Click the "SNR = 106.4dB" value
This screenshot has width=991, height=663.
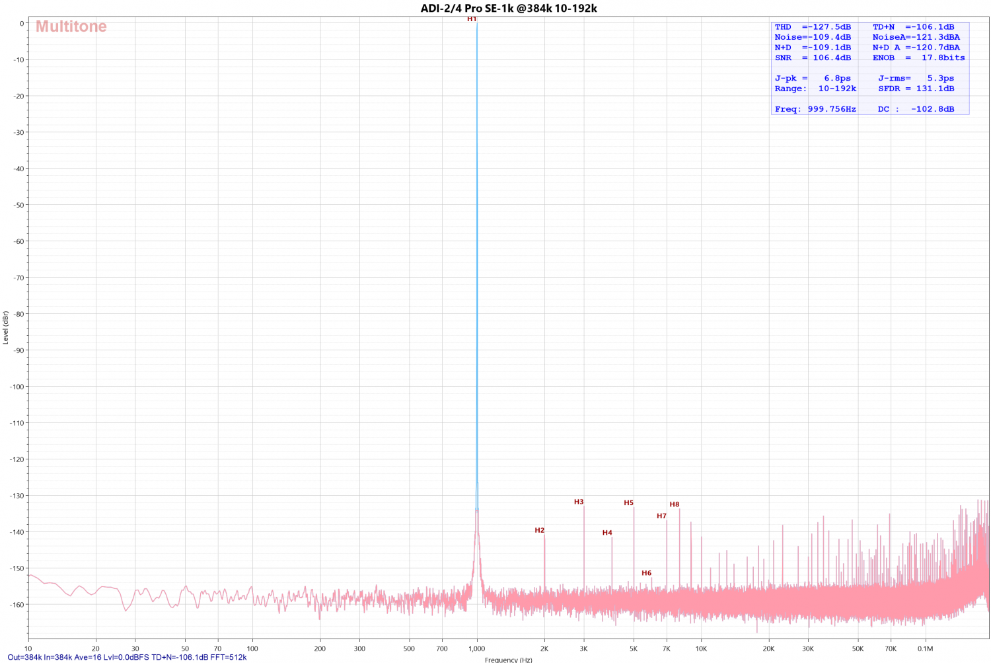click(x=813, y=58)
